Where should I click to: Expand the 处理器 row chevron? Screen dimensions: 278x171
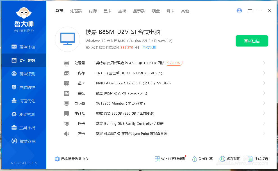264,63
